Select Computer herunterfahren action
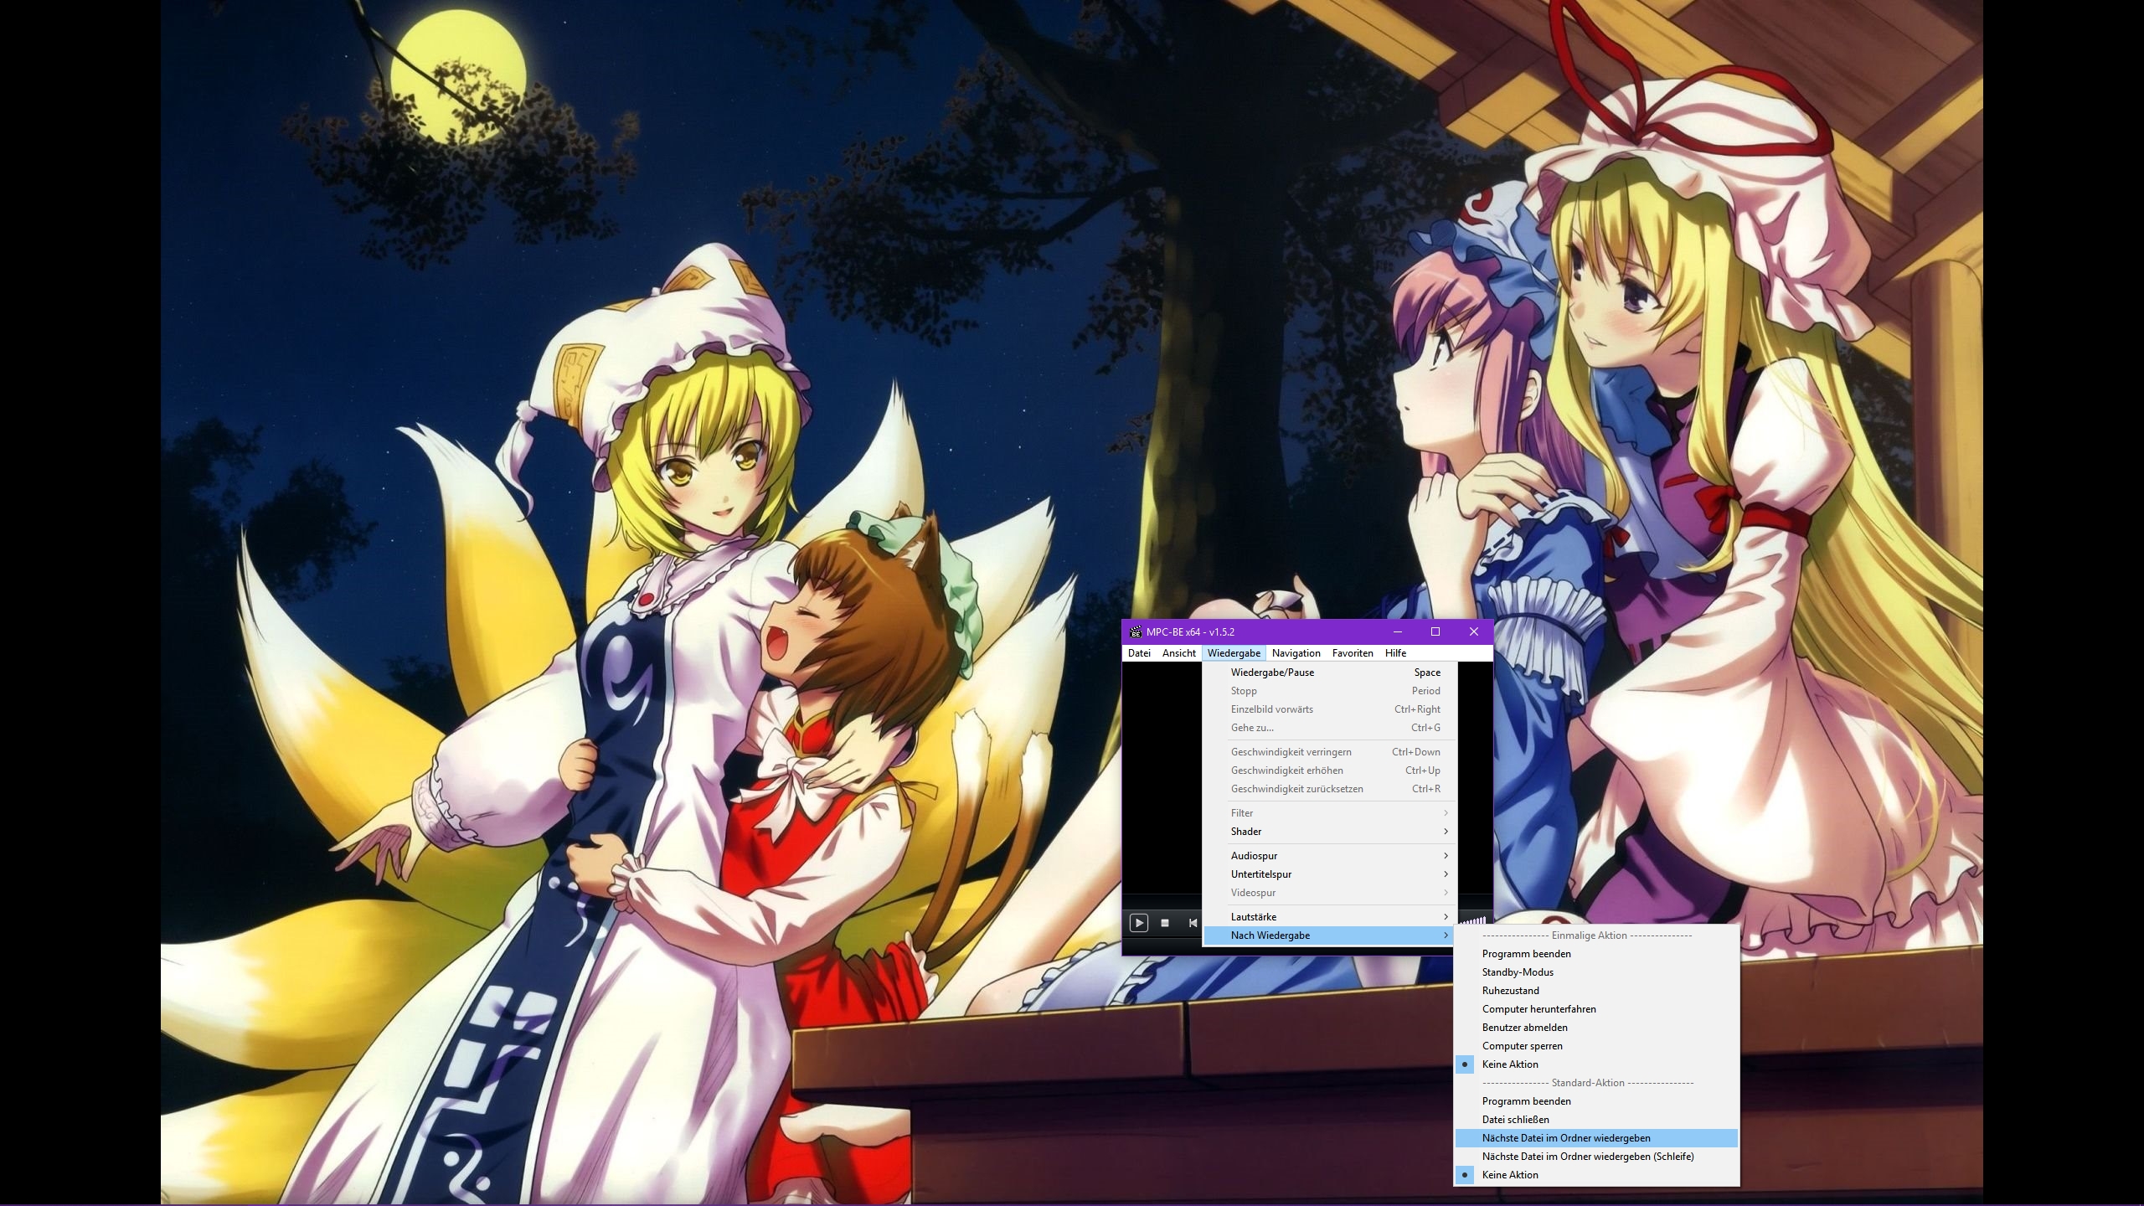 point(1538,1009)
